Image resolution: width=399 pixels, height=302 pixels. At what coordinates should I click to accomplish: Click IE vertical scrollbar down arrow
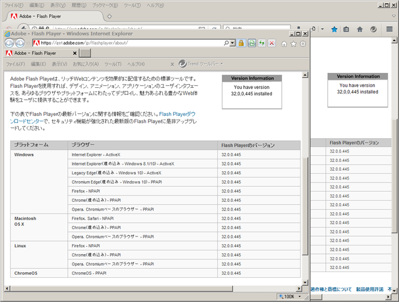305,282
